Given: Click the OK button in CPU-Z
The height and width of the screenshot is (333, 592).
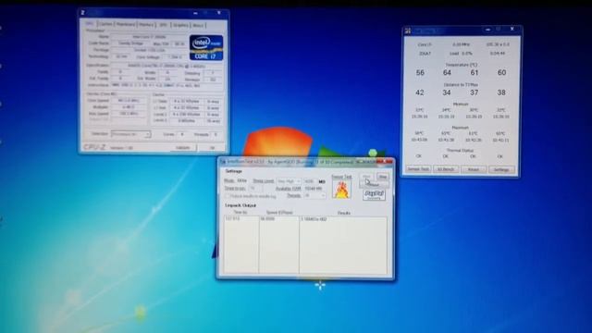Looking at the screenshot, I should coord(212,148).
